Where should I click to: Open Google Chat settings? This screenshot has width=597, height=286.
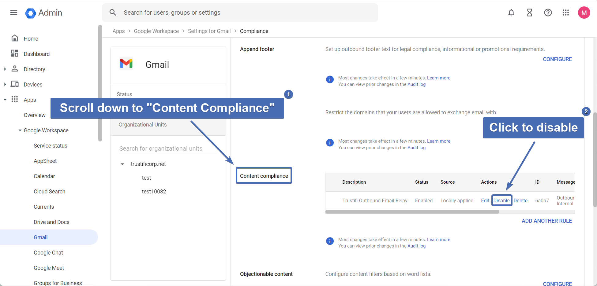click(48, 253)
